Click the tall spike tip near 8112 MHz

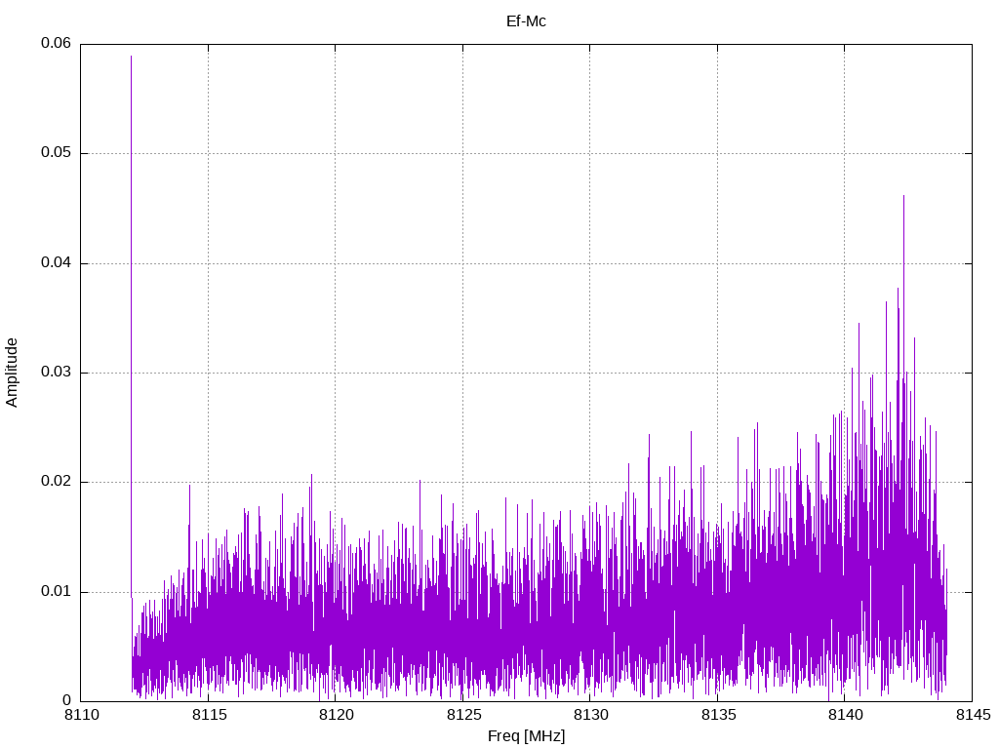point(132,56)
